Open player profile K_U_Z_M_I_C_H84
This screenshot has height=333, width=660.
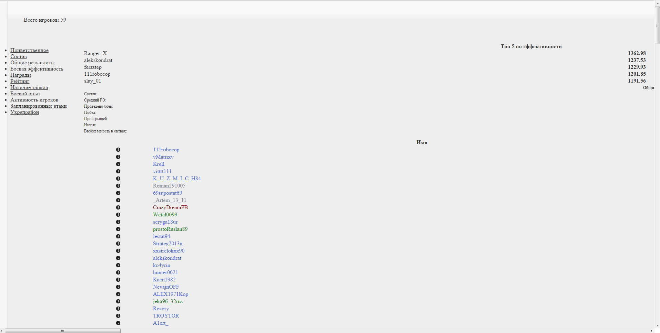(x=176, y=179)
